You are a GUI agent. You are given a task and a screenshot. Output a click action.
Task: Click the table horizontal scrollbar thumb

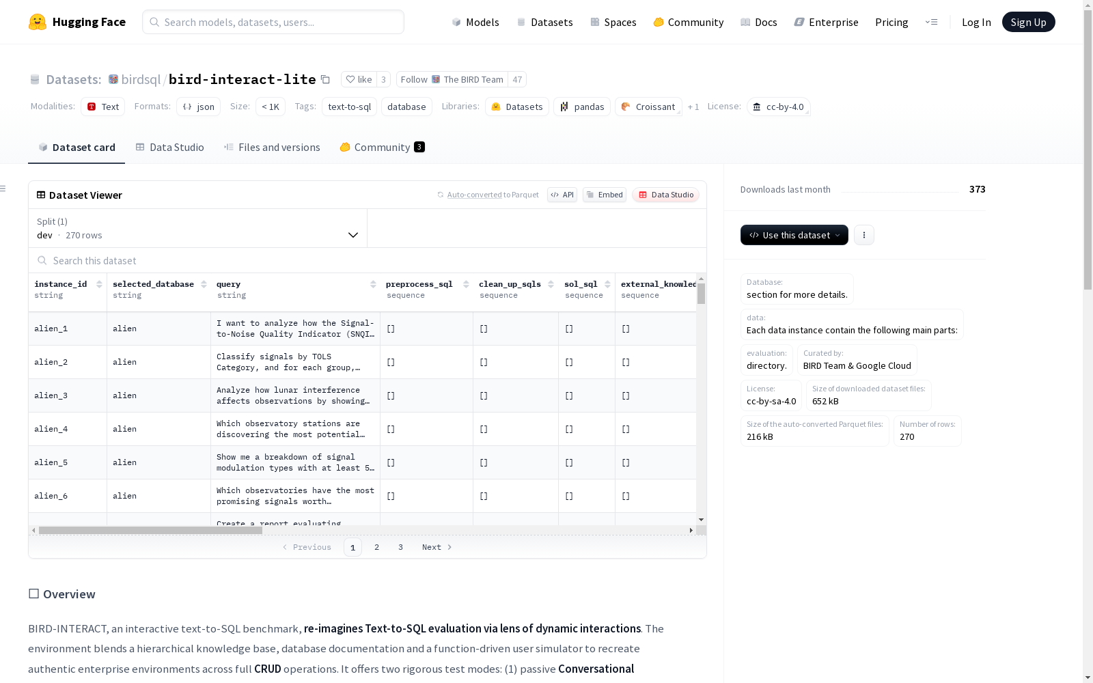tap(150, 530)
